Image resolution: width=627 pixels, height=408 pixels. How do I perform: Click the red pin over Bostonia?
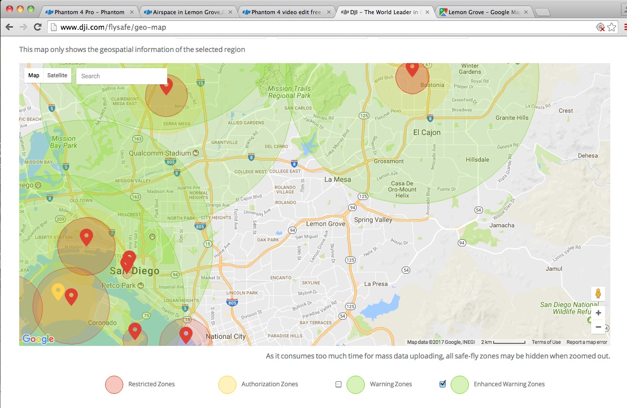[412, 68]
